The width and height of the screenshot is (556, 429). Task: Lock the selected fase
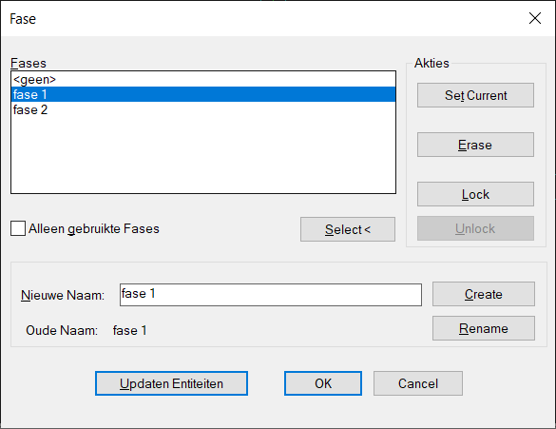click(475, 194)
